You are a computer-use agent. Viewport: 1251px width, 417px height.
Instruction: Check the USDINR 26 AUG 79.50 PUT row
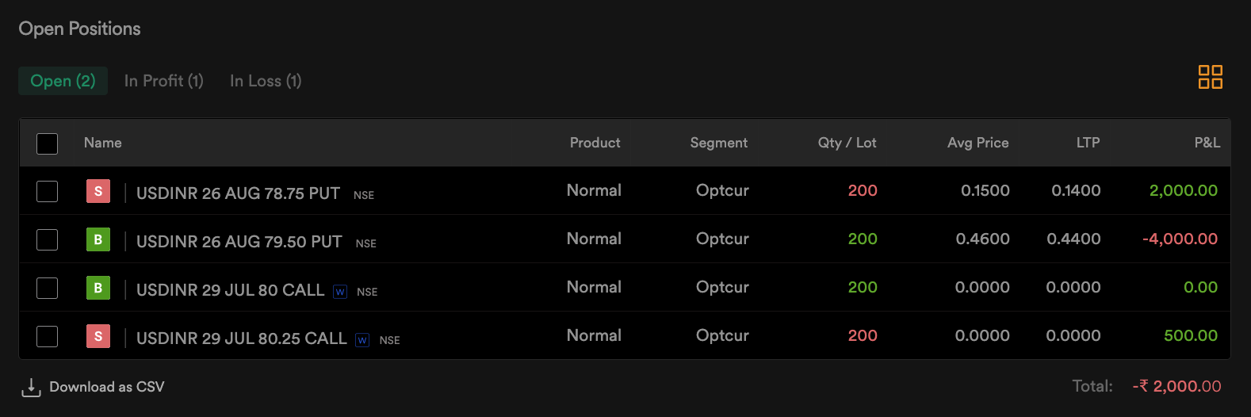pyautogui.click(x=48, y=239)
